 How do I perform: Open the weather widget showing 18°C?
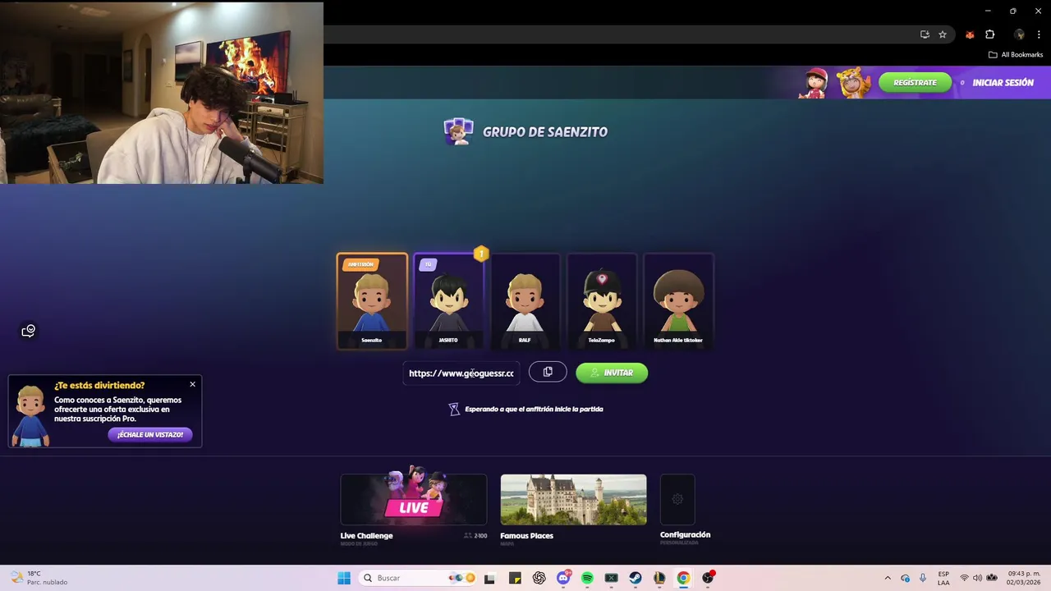39,578
